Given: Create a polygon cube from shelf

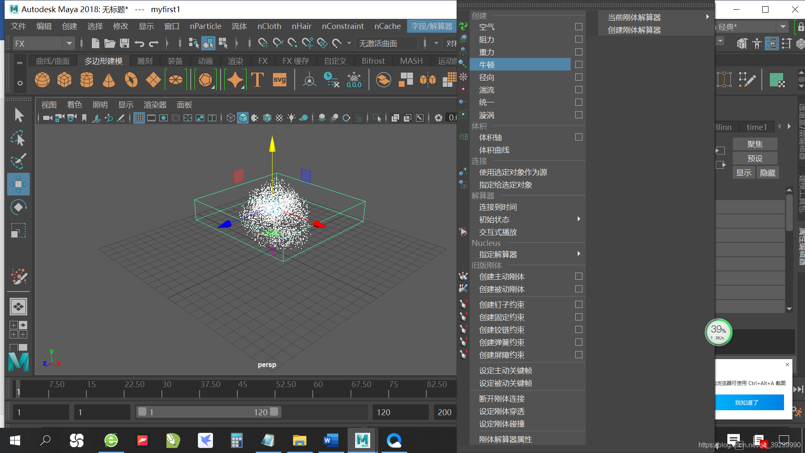Looking at the screenshot, I should tap(64, 80).
